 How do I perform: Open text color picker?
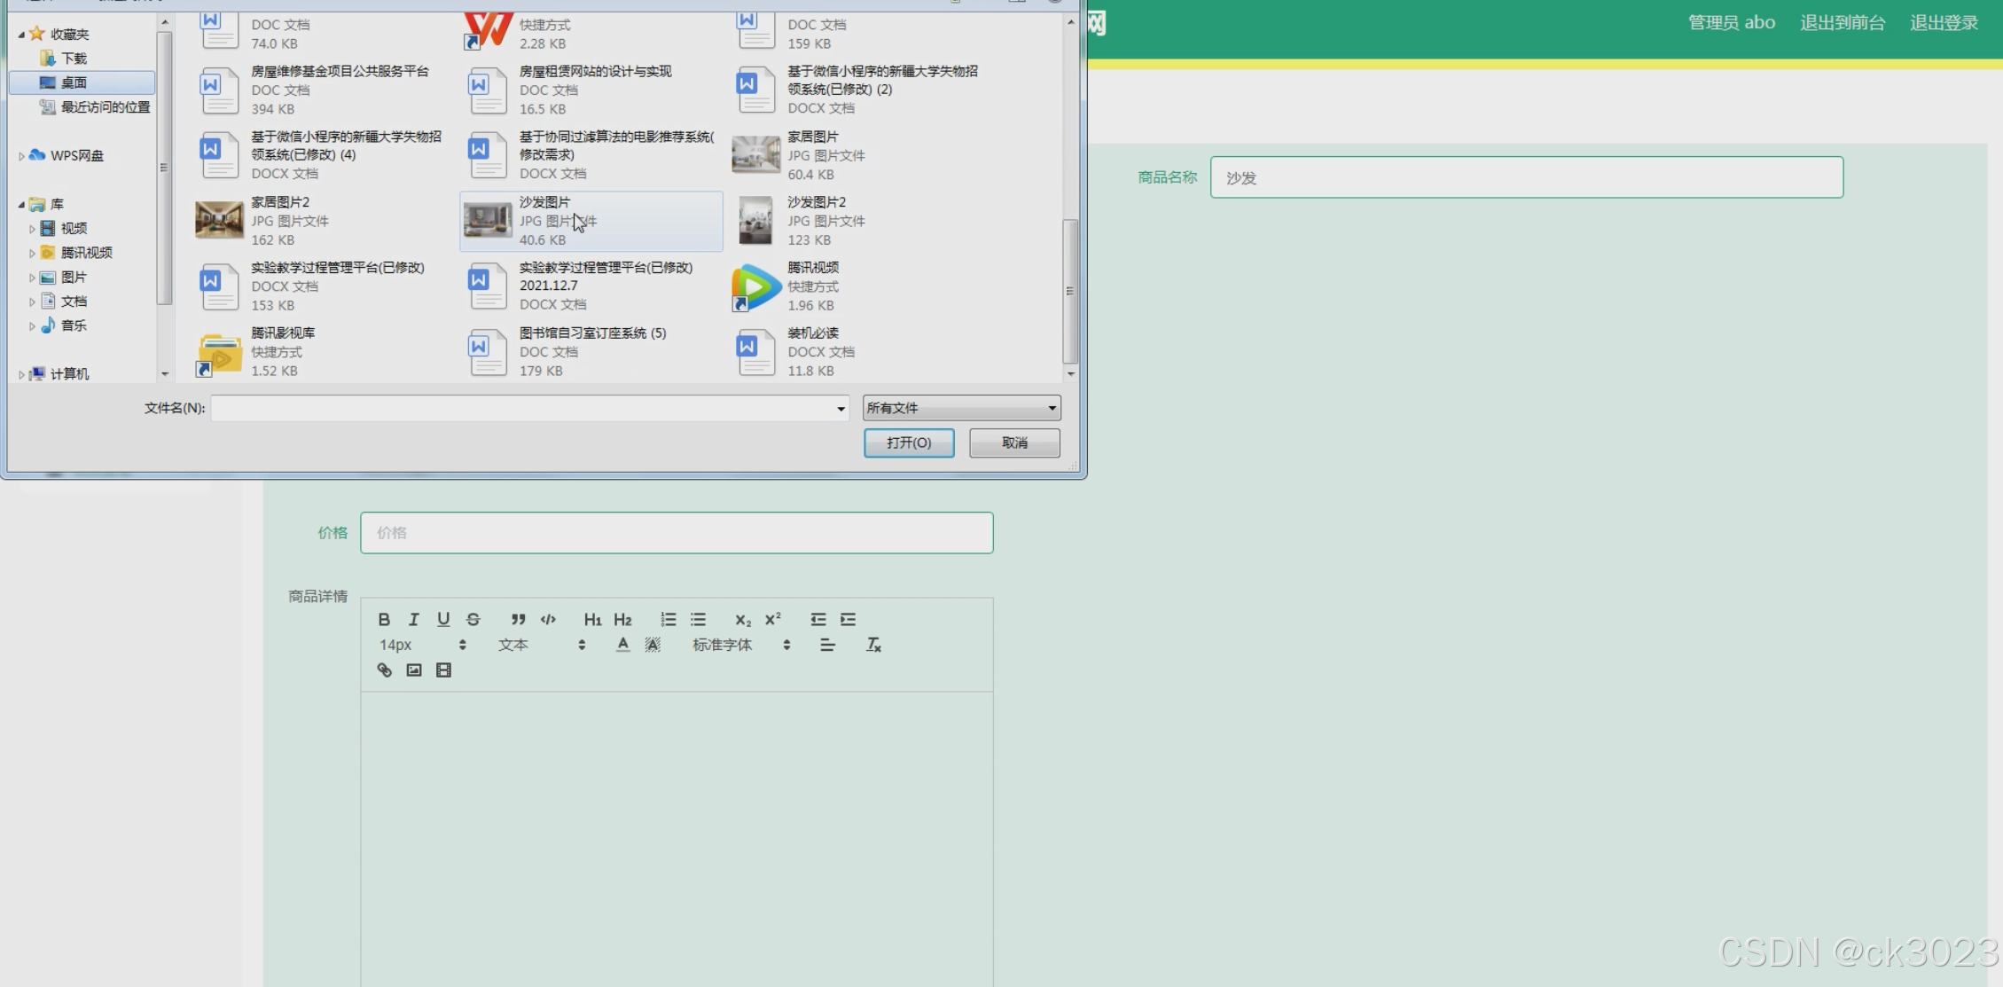coord(623,645)
